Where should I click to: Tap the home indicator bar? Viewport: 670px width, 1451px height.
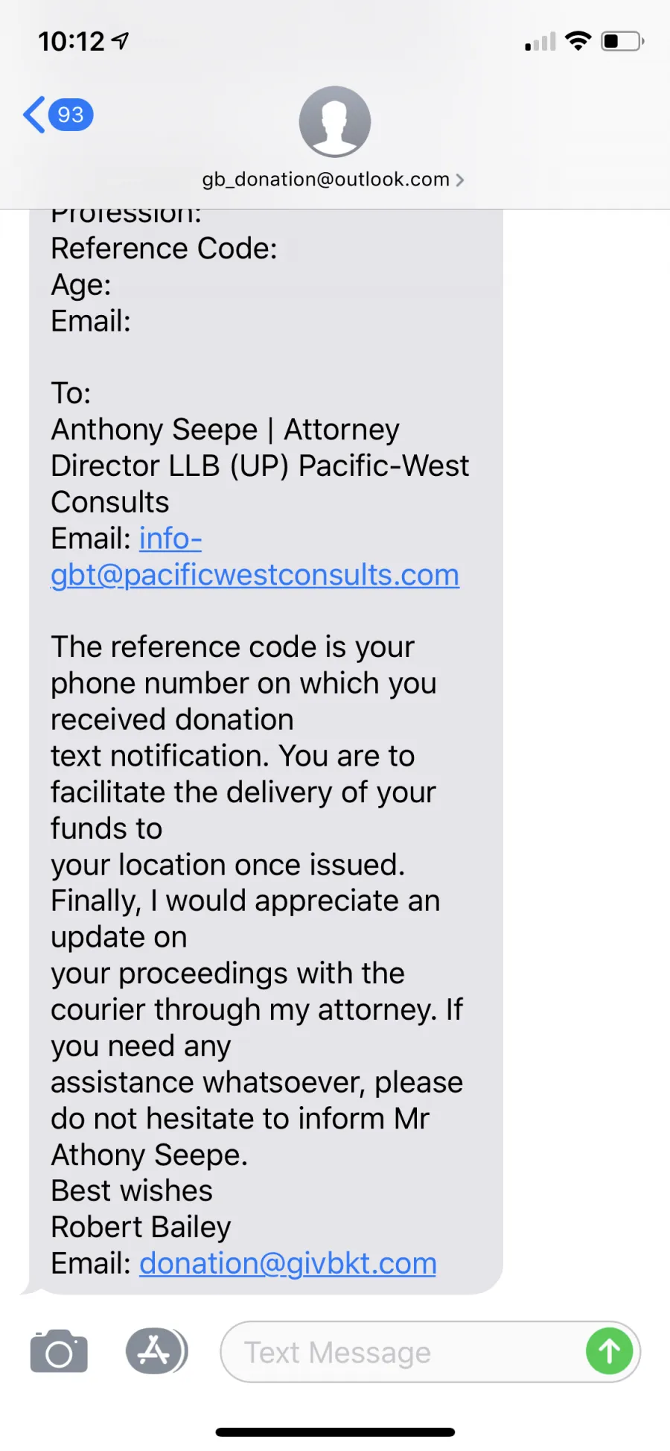click(335, 1432)
